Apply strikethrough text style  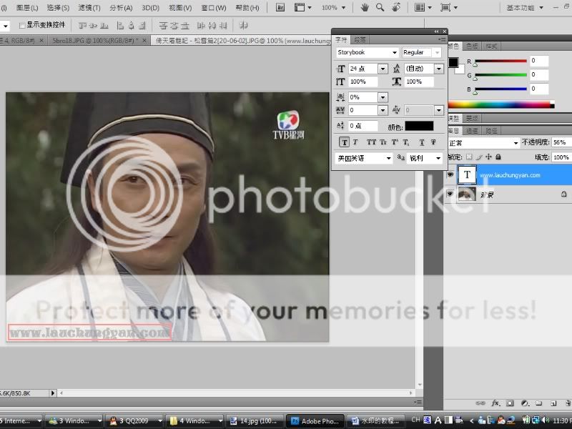tap(433, 142)
